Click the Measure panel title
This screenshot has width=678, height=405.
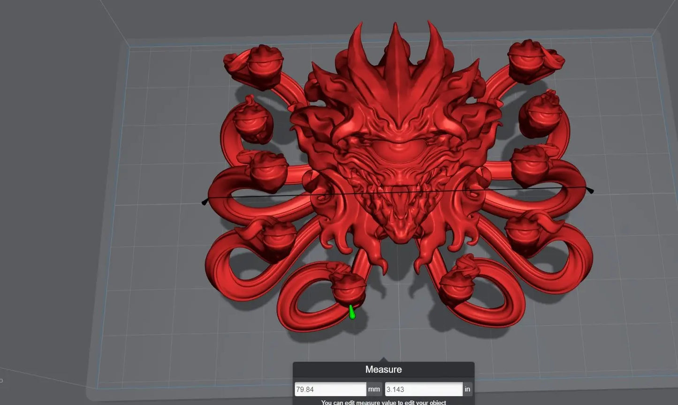click(x=383, y=370)
